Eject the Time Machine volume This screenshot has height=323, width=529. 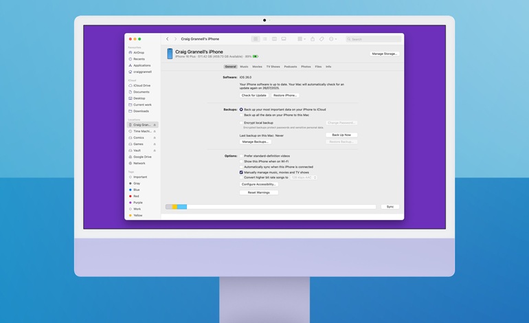tap(155, 131)
